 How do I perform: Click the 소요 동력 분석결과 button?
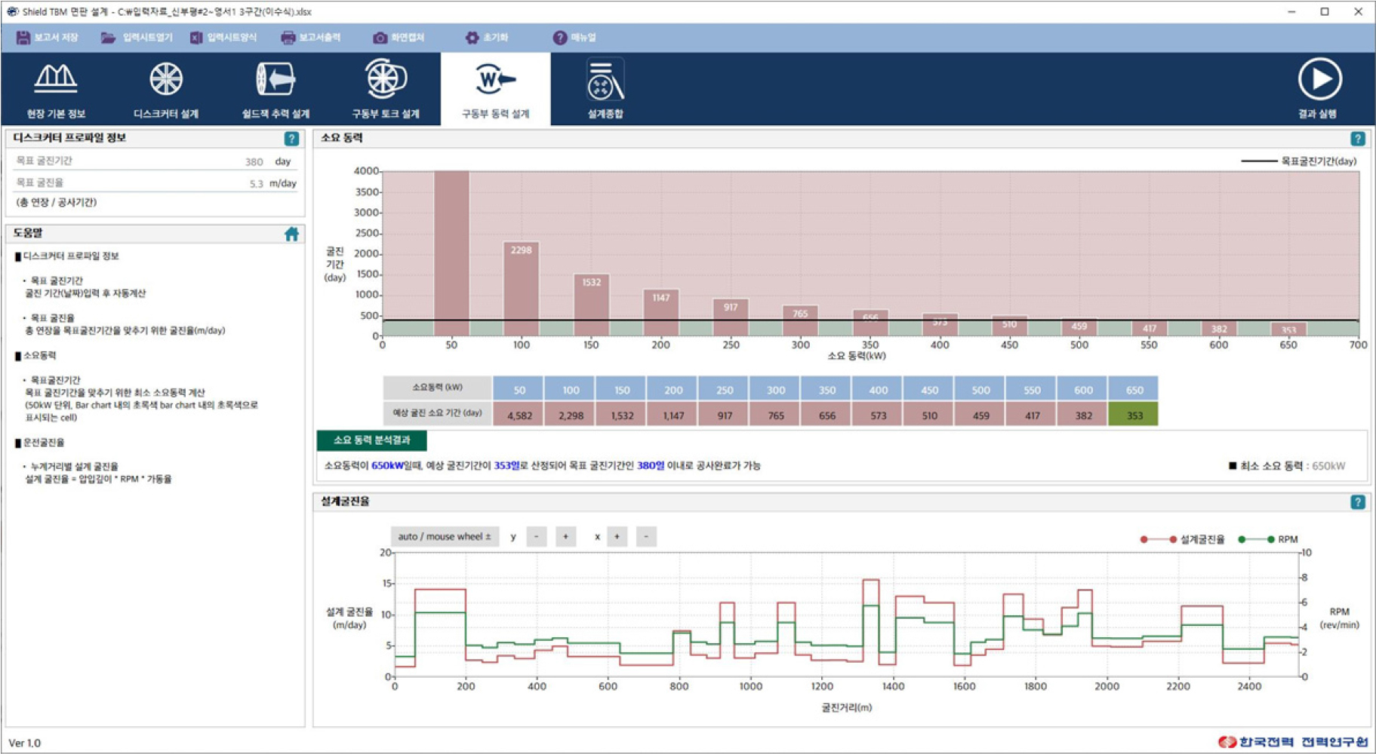click(x=371, y=440)
